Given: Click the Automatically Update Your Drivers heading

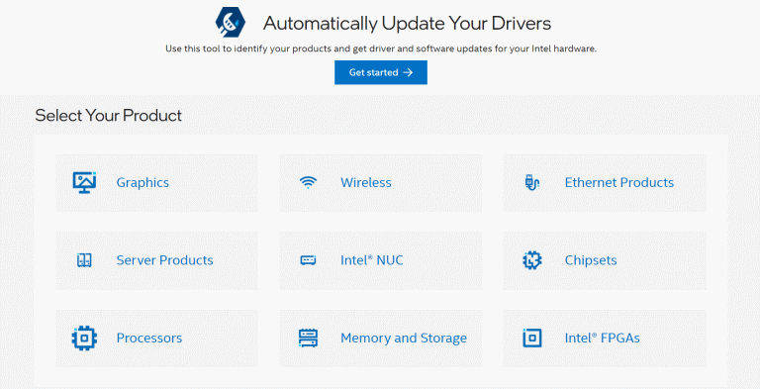Looking at the screenshot, I should click(x=407, y=24).
